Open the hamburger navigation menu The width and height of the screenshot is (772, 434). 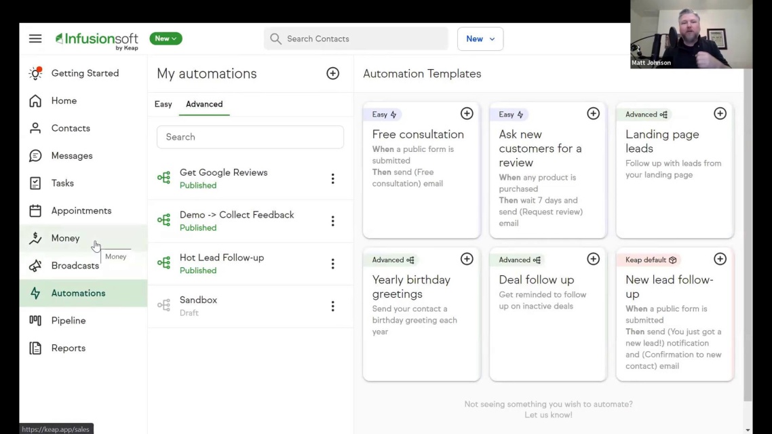[x=35, y=39]
